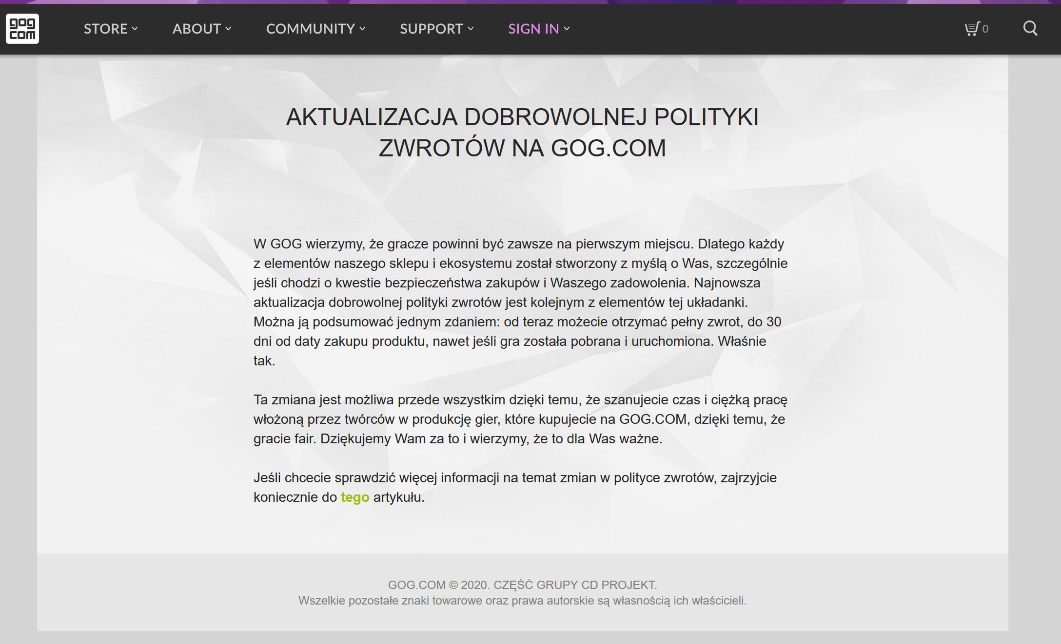Expand the STORE dropdown chevron

(135, 29)
